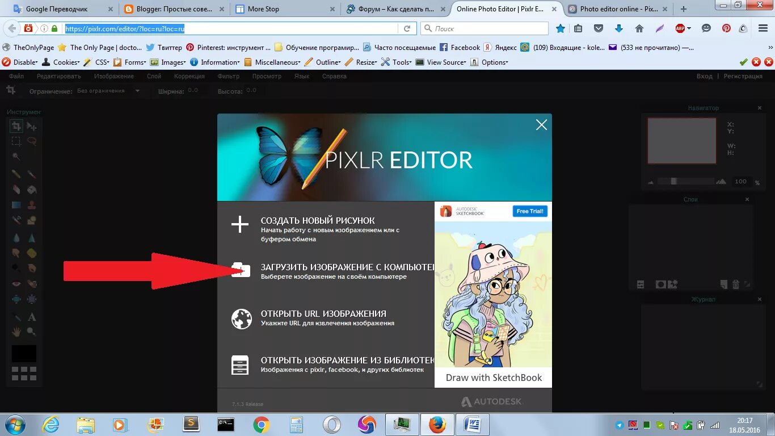Click the globe icon for URL image
Viewport: 775px width, 436px height.
241,318
